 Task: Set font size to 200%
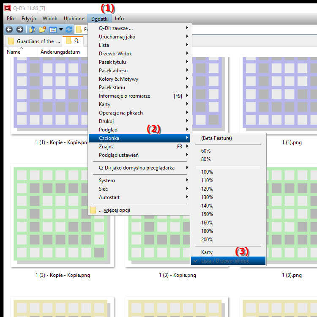(x=228, y=240)
